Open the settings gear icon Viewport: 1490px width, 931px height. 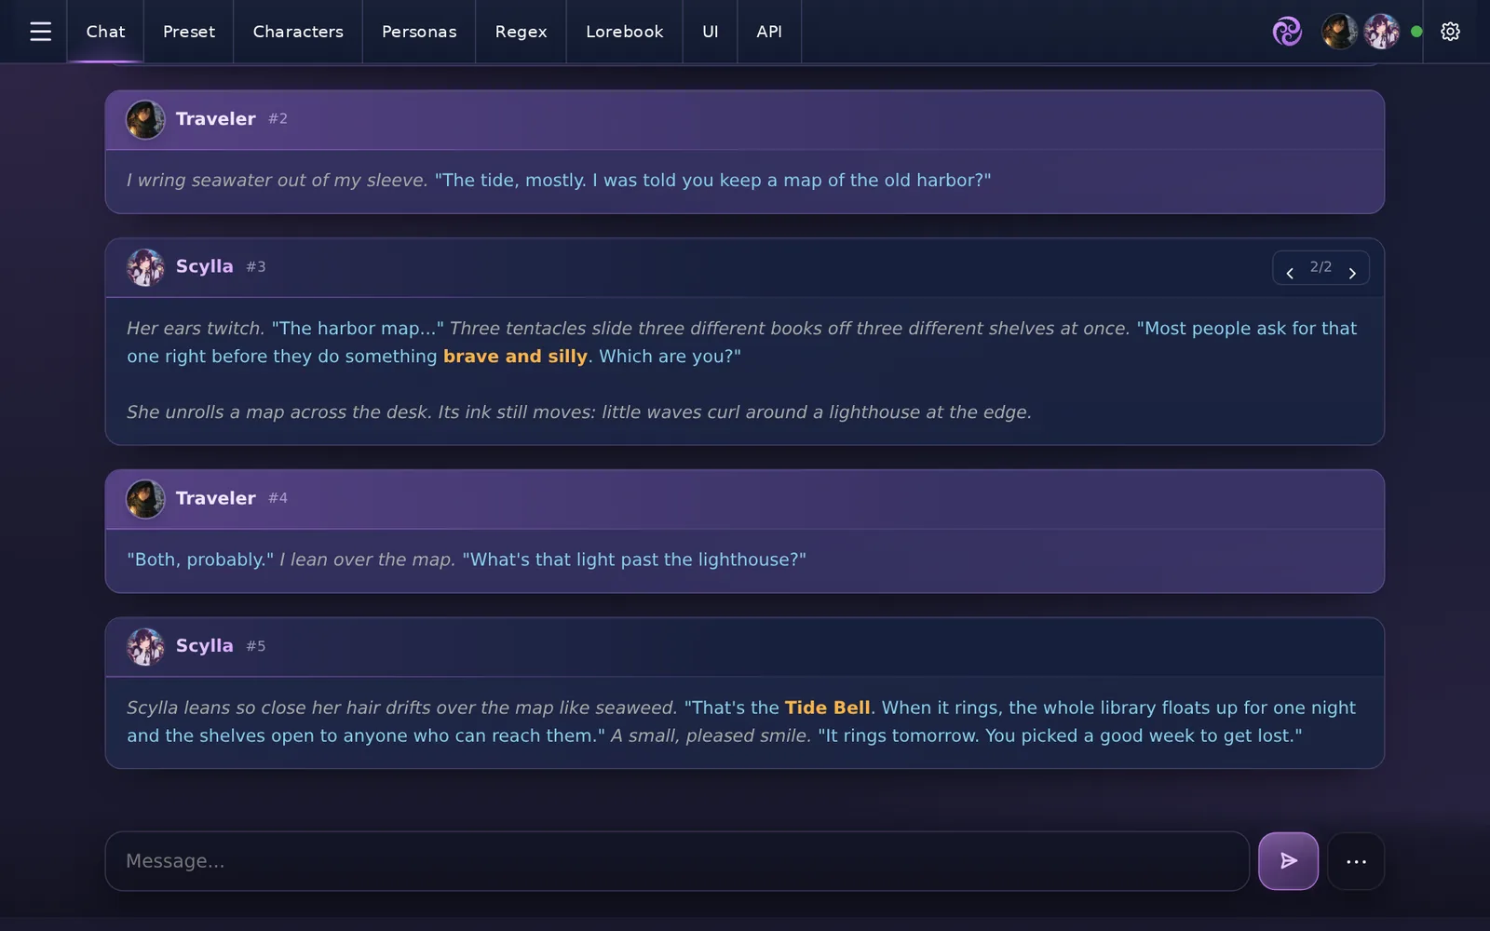pyautogui.click(x=1450, y=32)
